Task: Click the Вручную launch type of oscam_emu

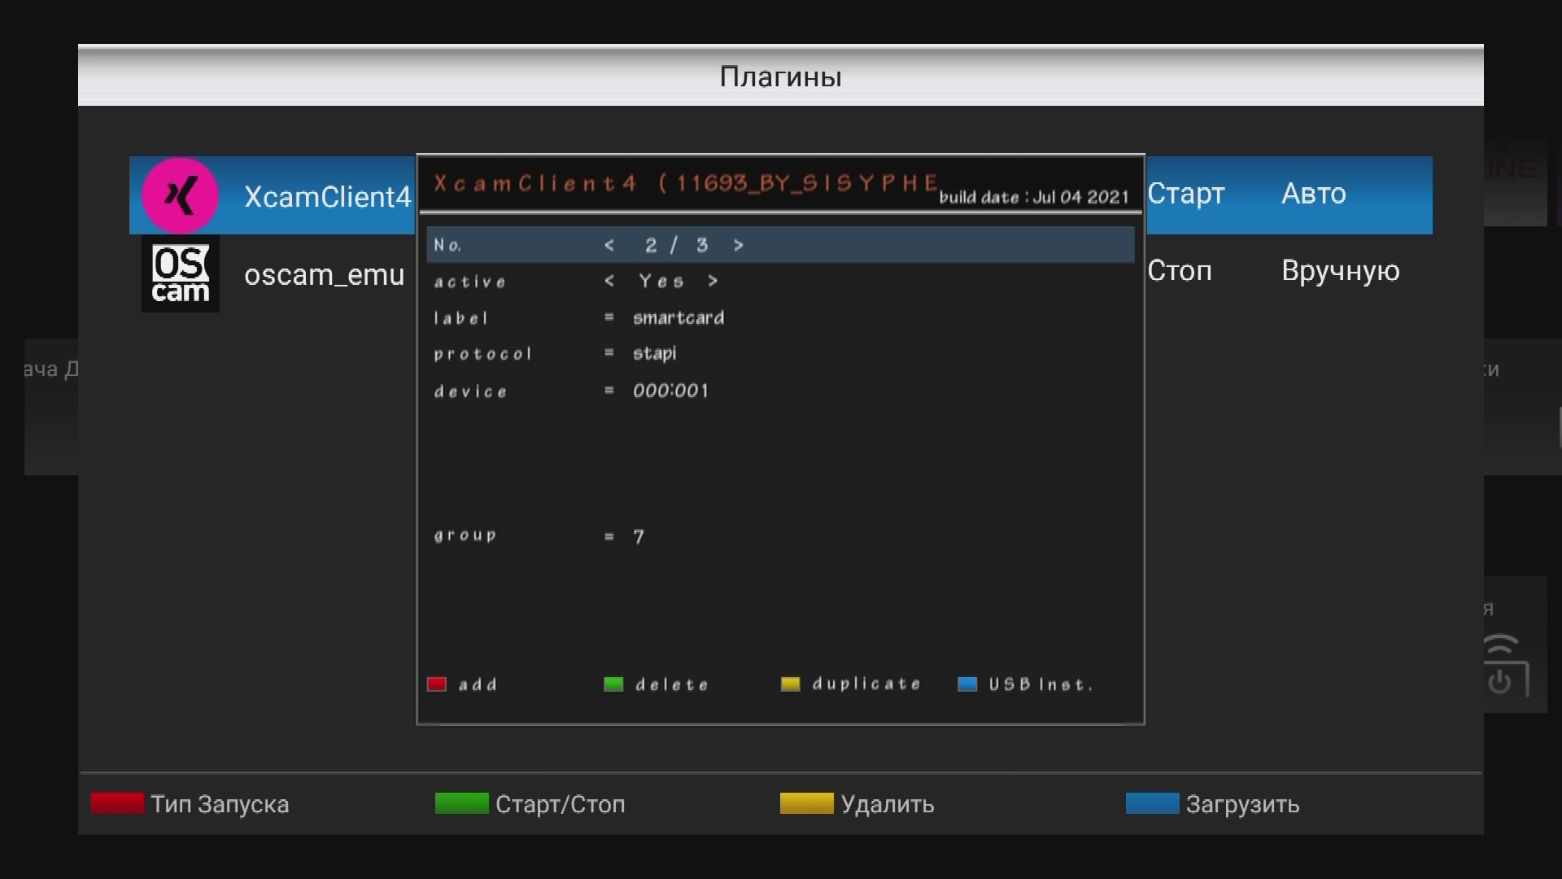Action: pos(1340,271)
